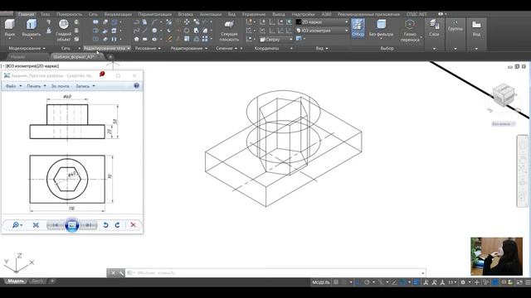Switch to the Тело ribbon tab
531x298 pixels.
[x=45, y=14]
